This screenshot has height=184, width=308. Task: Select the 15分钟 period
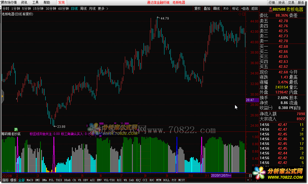[x=38, y=8]
